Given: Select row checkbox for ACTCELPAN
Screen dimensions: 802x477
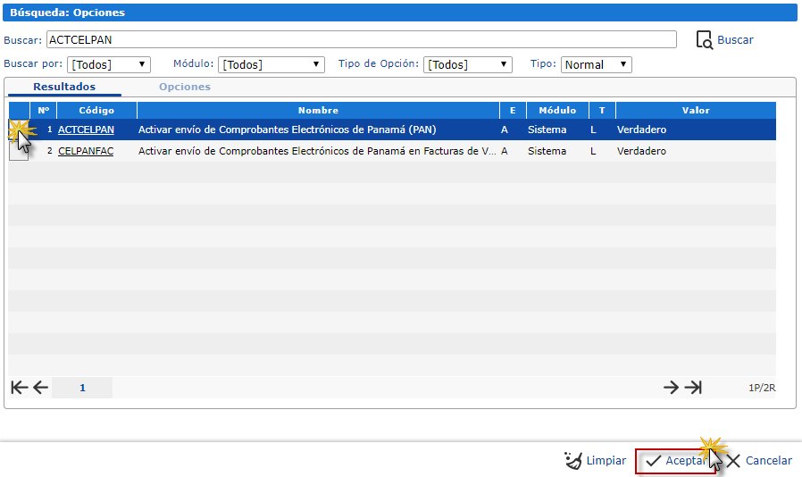Looking at the screenshot, I should tap(19, 130).
